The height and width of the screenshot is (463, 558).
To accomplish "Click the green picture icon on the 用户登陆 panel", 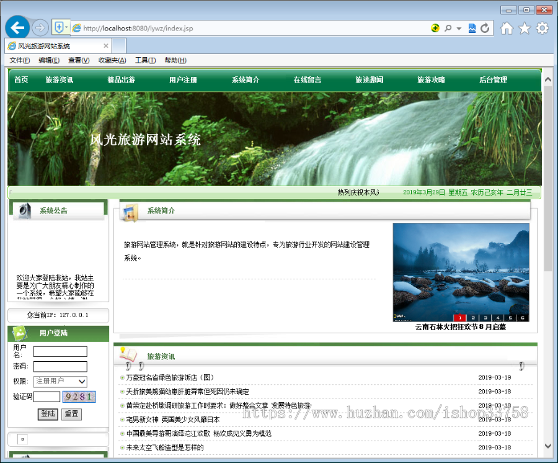I will pos(20,333).
